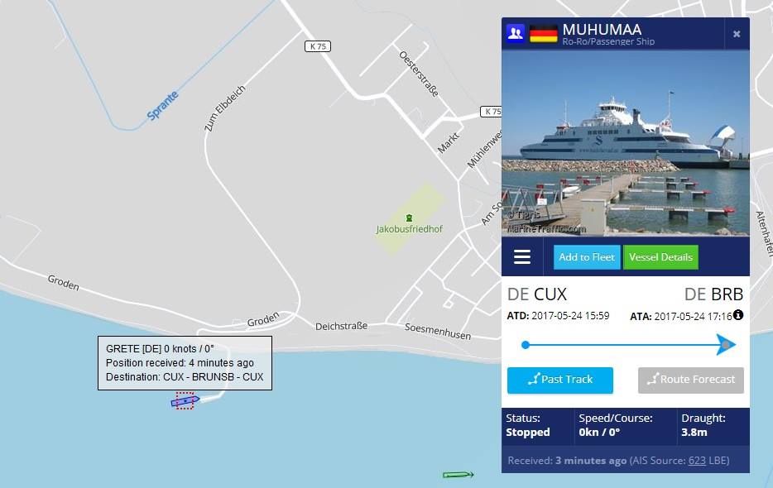Select the GRETE blue vessel marker

[x=185, y=401]
